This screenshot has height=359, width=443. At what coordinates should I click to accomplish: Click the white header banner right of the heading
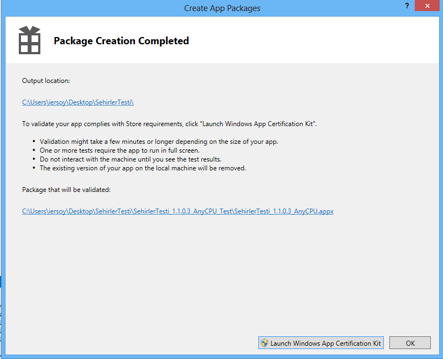(321, 41)
